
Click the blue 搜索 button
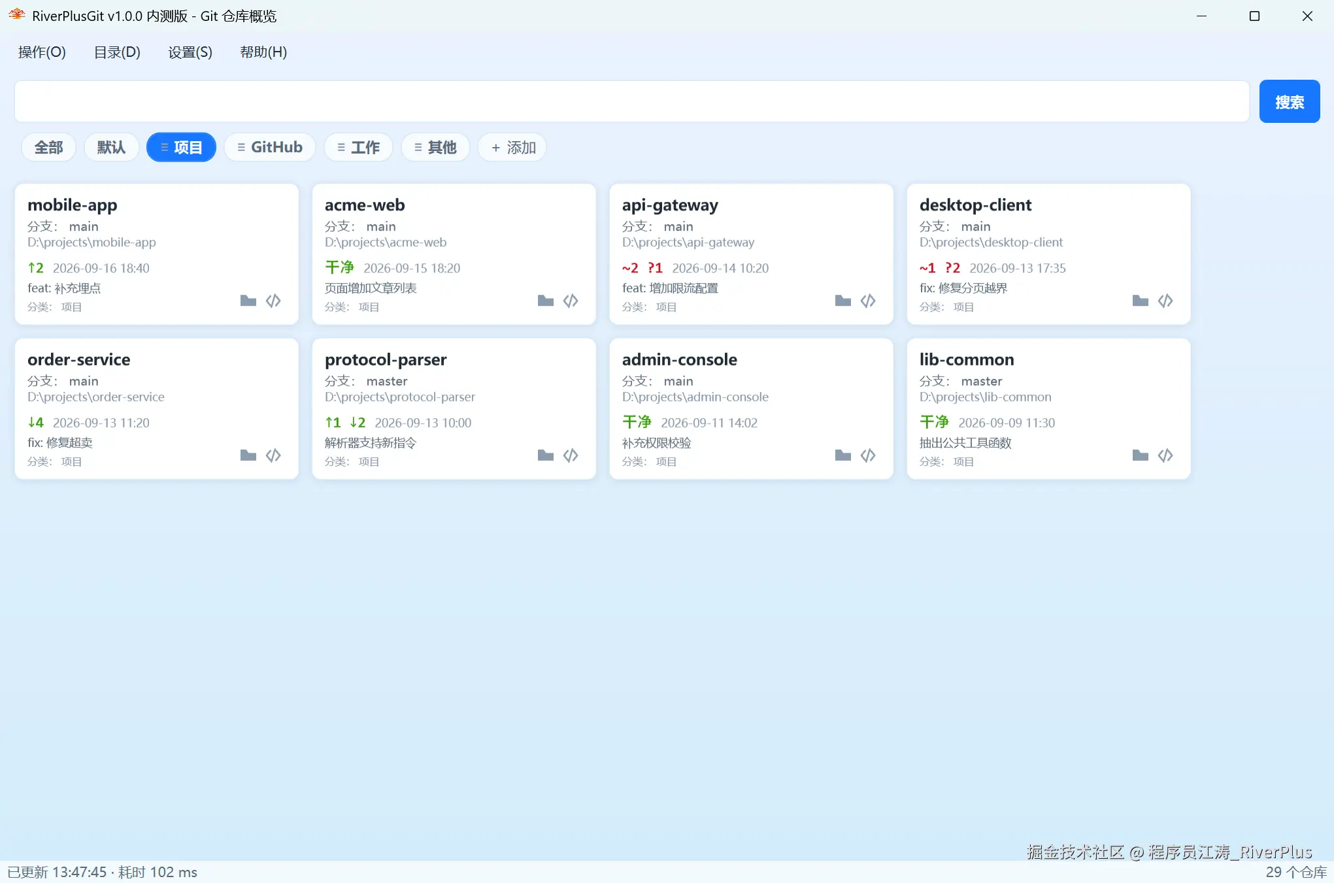[x=1290, y=101]
